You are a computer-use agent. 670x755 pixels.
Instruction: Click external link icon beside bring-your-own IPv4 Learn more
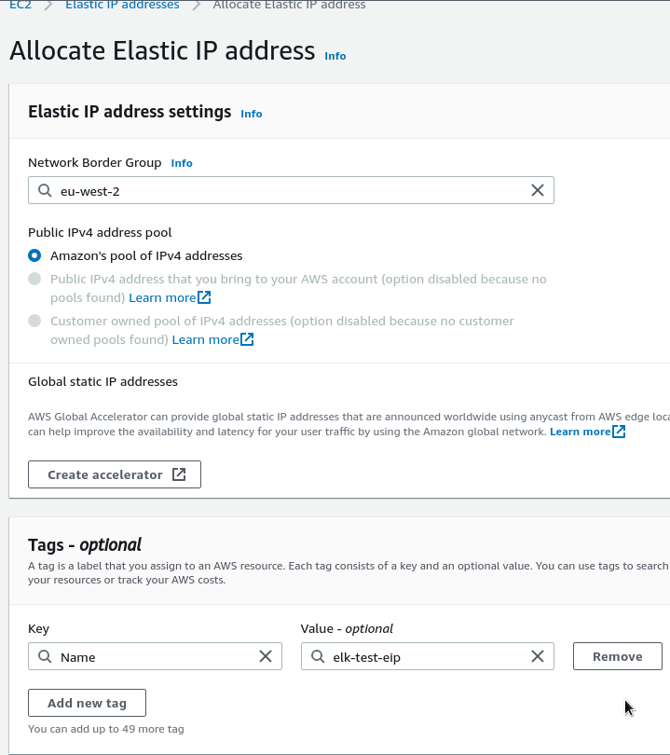coord(205,297)
